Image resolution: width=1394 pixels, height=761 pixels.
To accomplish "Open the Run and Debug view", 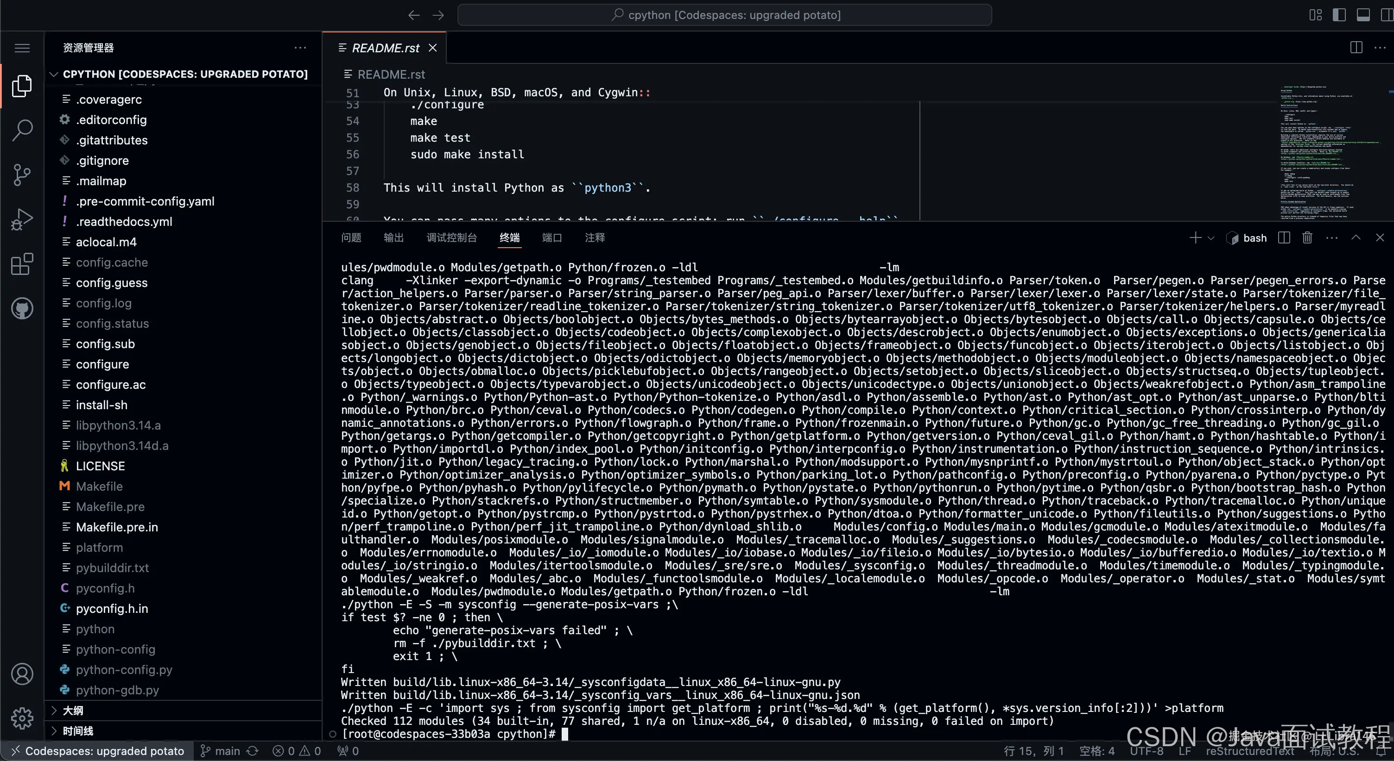I will pyautogui.click(x=22, y=219).
